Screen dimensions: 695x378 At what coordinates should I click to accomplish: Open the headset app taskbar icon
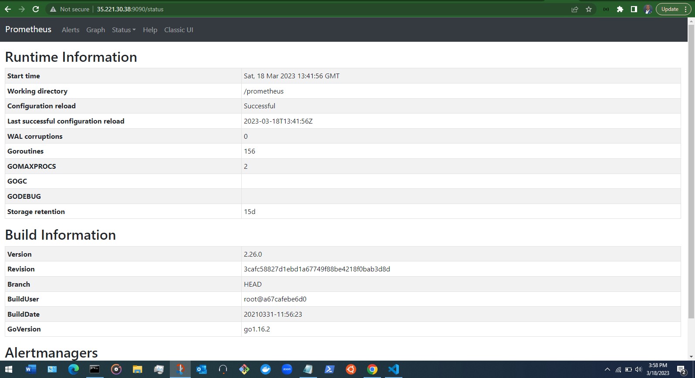click(x=223, y=369)
